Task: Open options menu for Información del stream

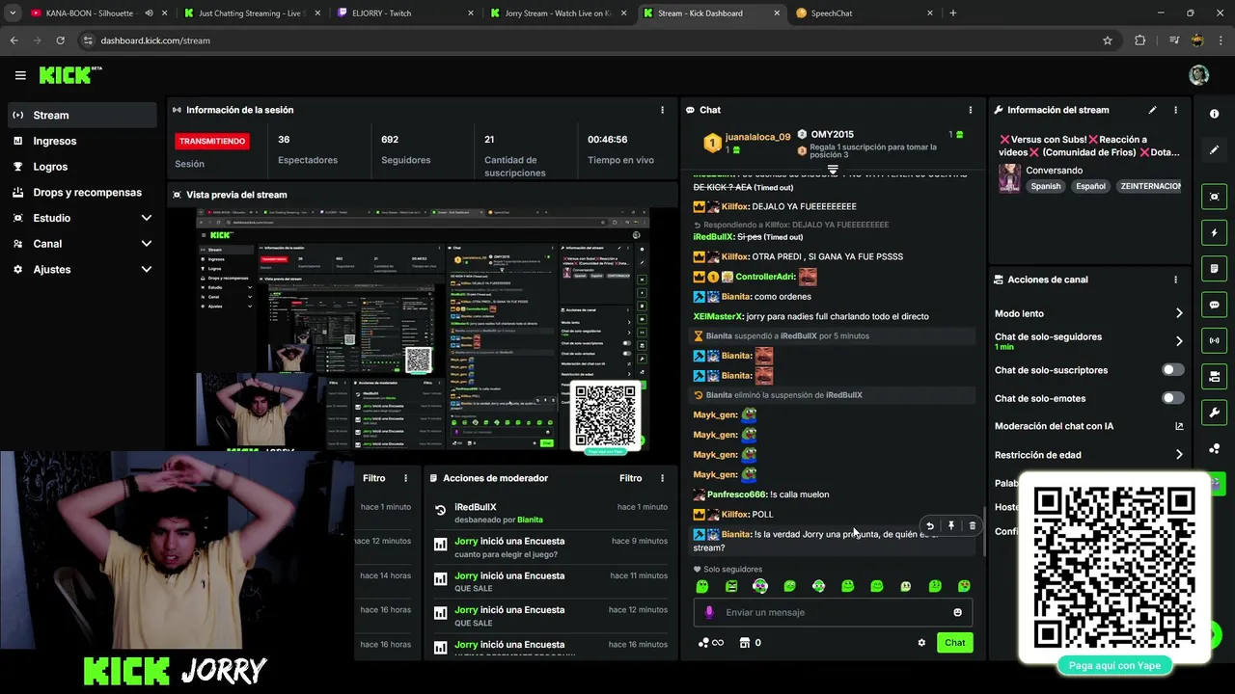Action: coord(1175,110)
